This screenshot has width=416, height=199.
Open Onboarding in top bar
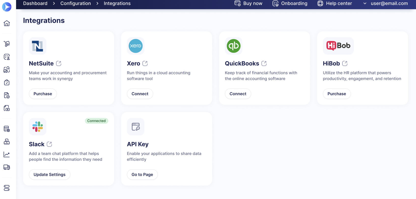[x=290, y=3]
